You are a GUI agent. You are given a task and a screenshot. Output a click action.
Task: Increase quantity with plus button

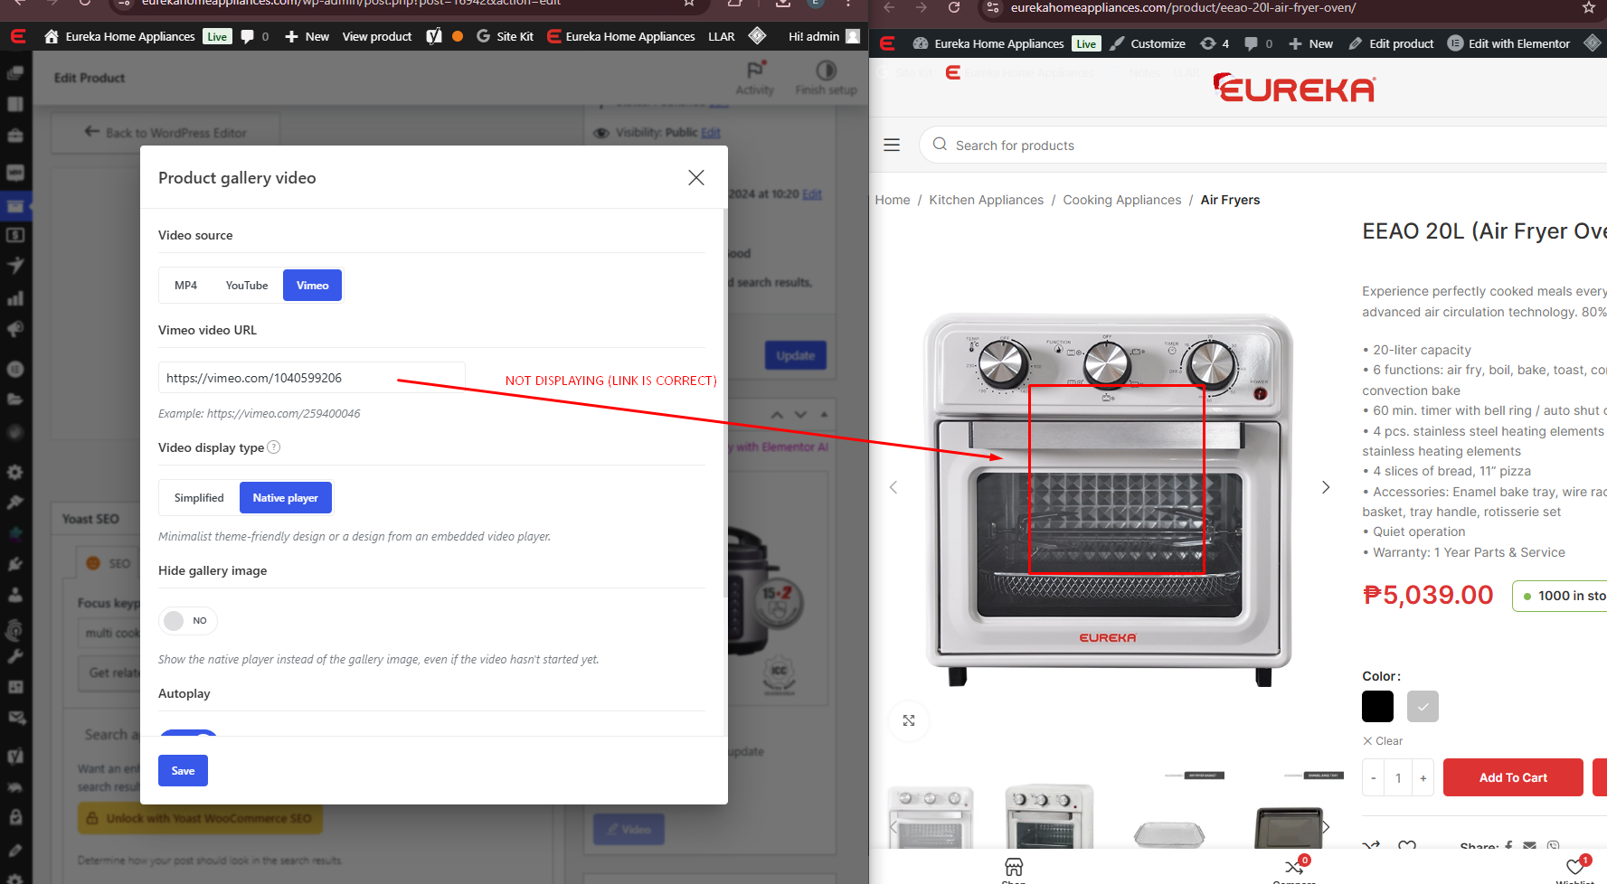[1423, 777]
